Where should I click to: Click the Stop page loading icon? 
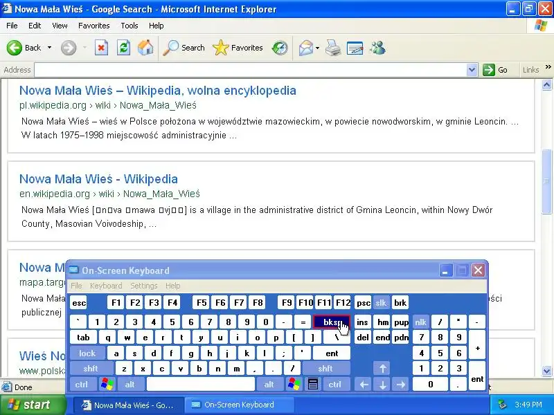(101, 48)
